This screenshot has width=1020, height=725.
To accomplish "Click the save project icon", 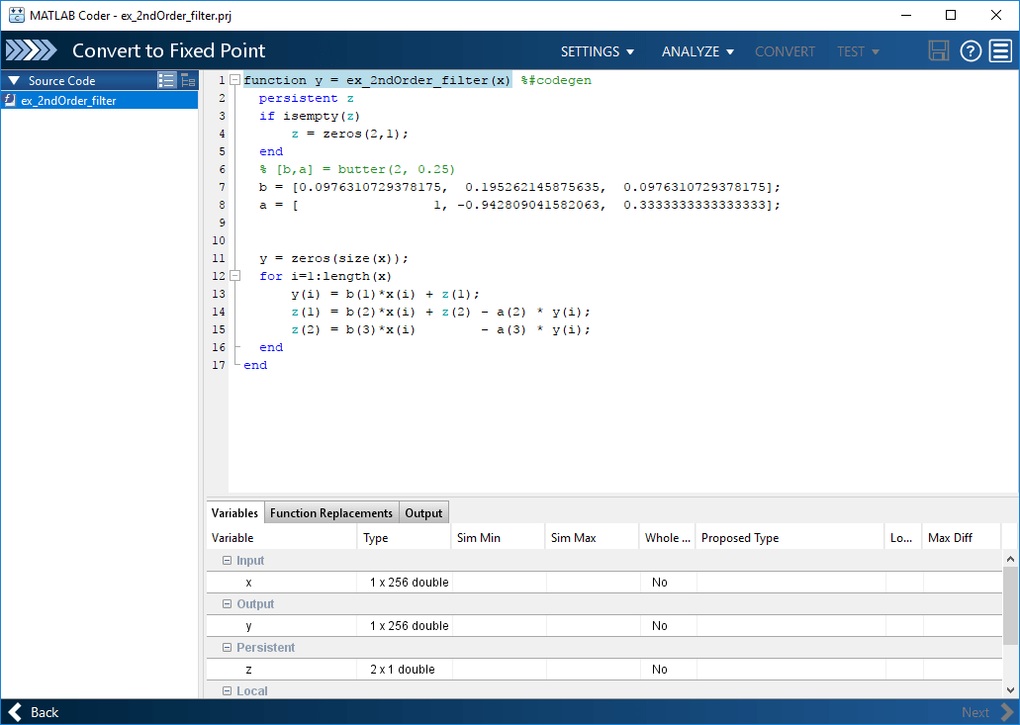I will pos(938,50).
